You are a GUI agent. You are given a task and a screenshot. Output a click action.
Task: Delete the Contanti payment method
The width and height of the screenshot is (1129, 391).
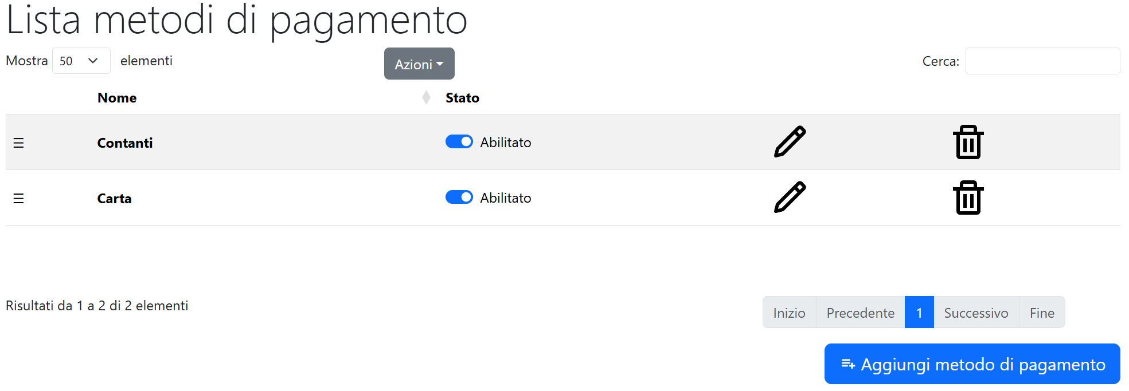968,141
